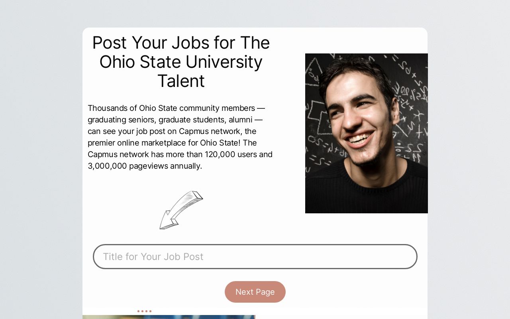
Task: Select the last pagination dot
Action: pos(151,311)
